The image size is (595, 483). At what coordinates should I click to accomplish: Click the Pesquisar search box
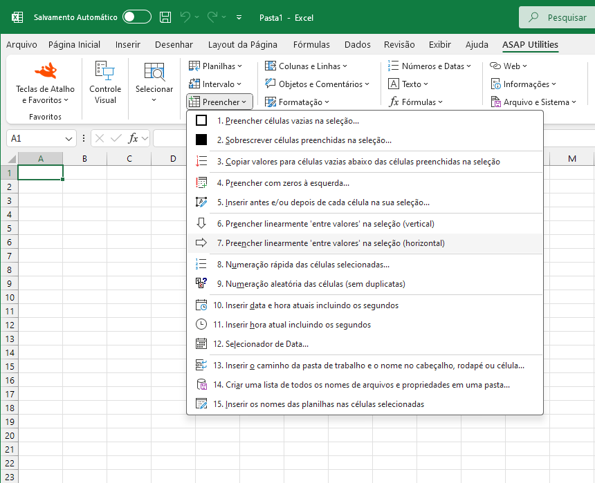557,17
